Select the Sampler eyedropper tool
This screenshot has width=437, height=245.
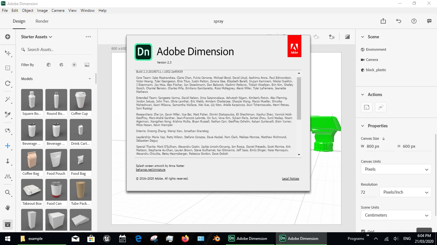click(8, 115)
